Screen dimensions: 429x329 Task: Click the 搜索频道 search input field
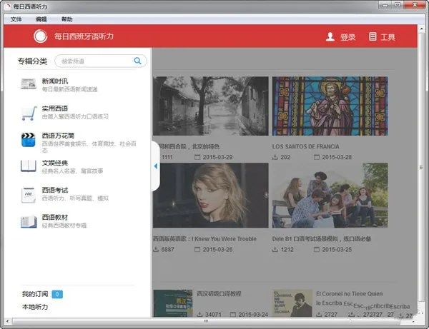coord(93,61)
